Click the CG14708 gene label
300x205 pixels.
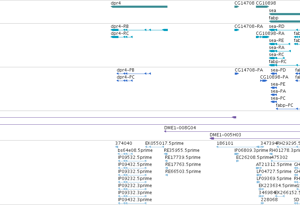244,3
